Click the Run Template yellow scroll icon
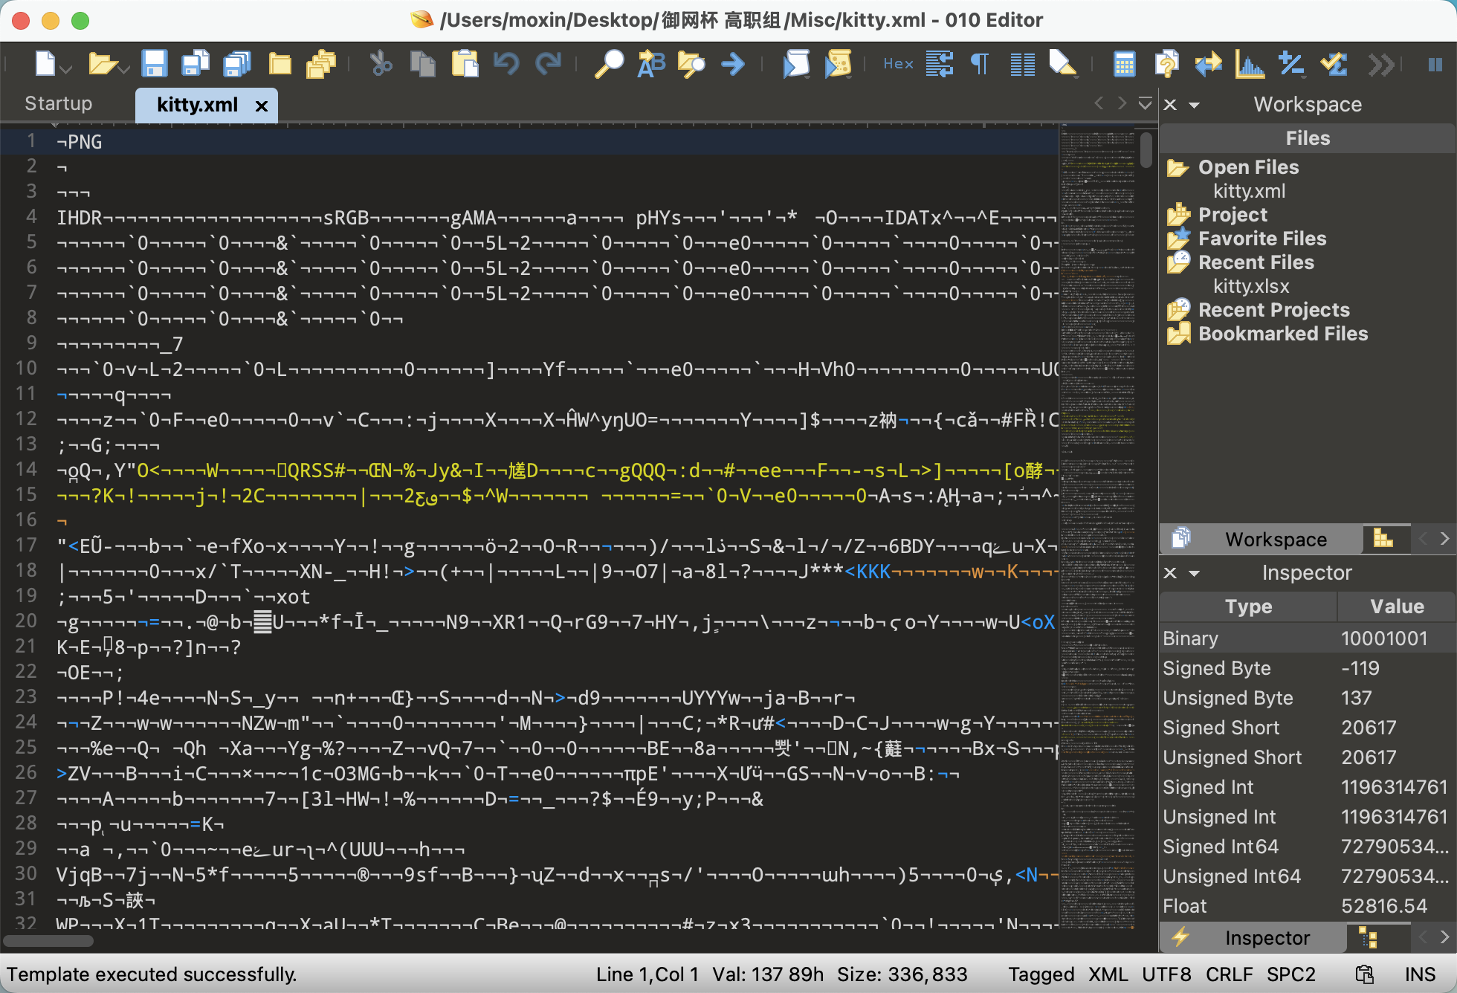 click(x=838, y=65)
